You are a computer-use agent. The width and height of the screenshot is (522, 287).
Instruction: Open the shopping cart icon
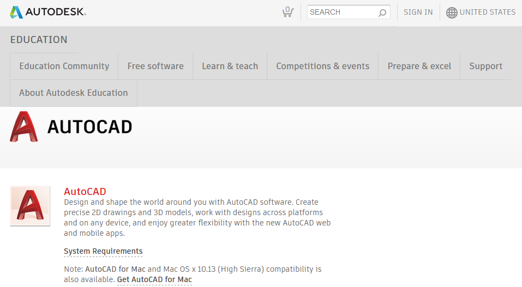click(x=287, y=12)
